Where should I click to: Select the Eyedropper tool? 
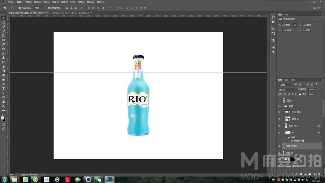pyautogui.click(x=3, y=44)
